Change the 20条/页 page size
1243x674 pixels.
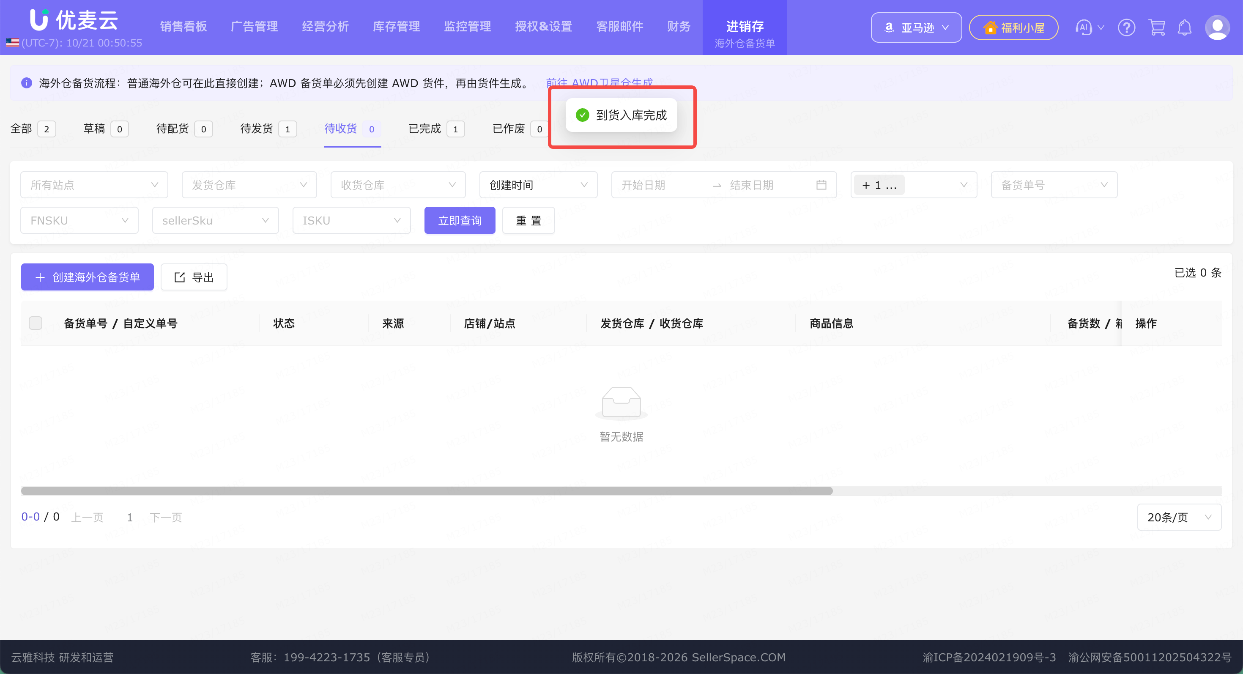[1179, 517]
